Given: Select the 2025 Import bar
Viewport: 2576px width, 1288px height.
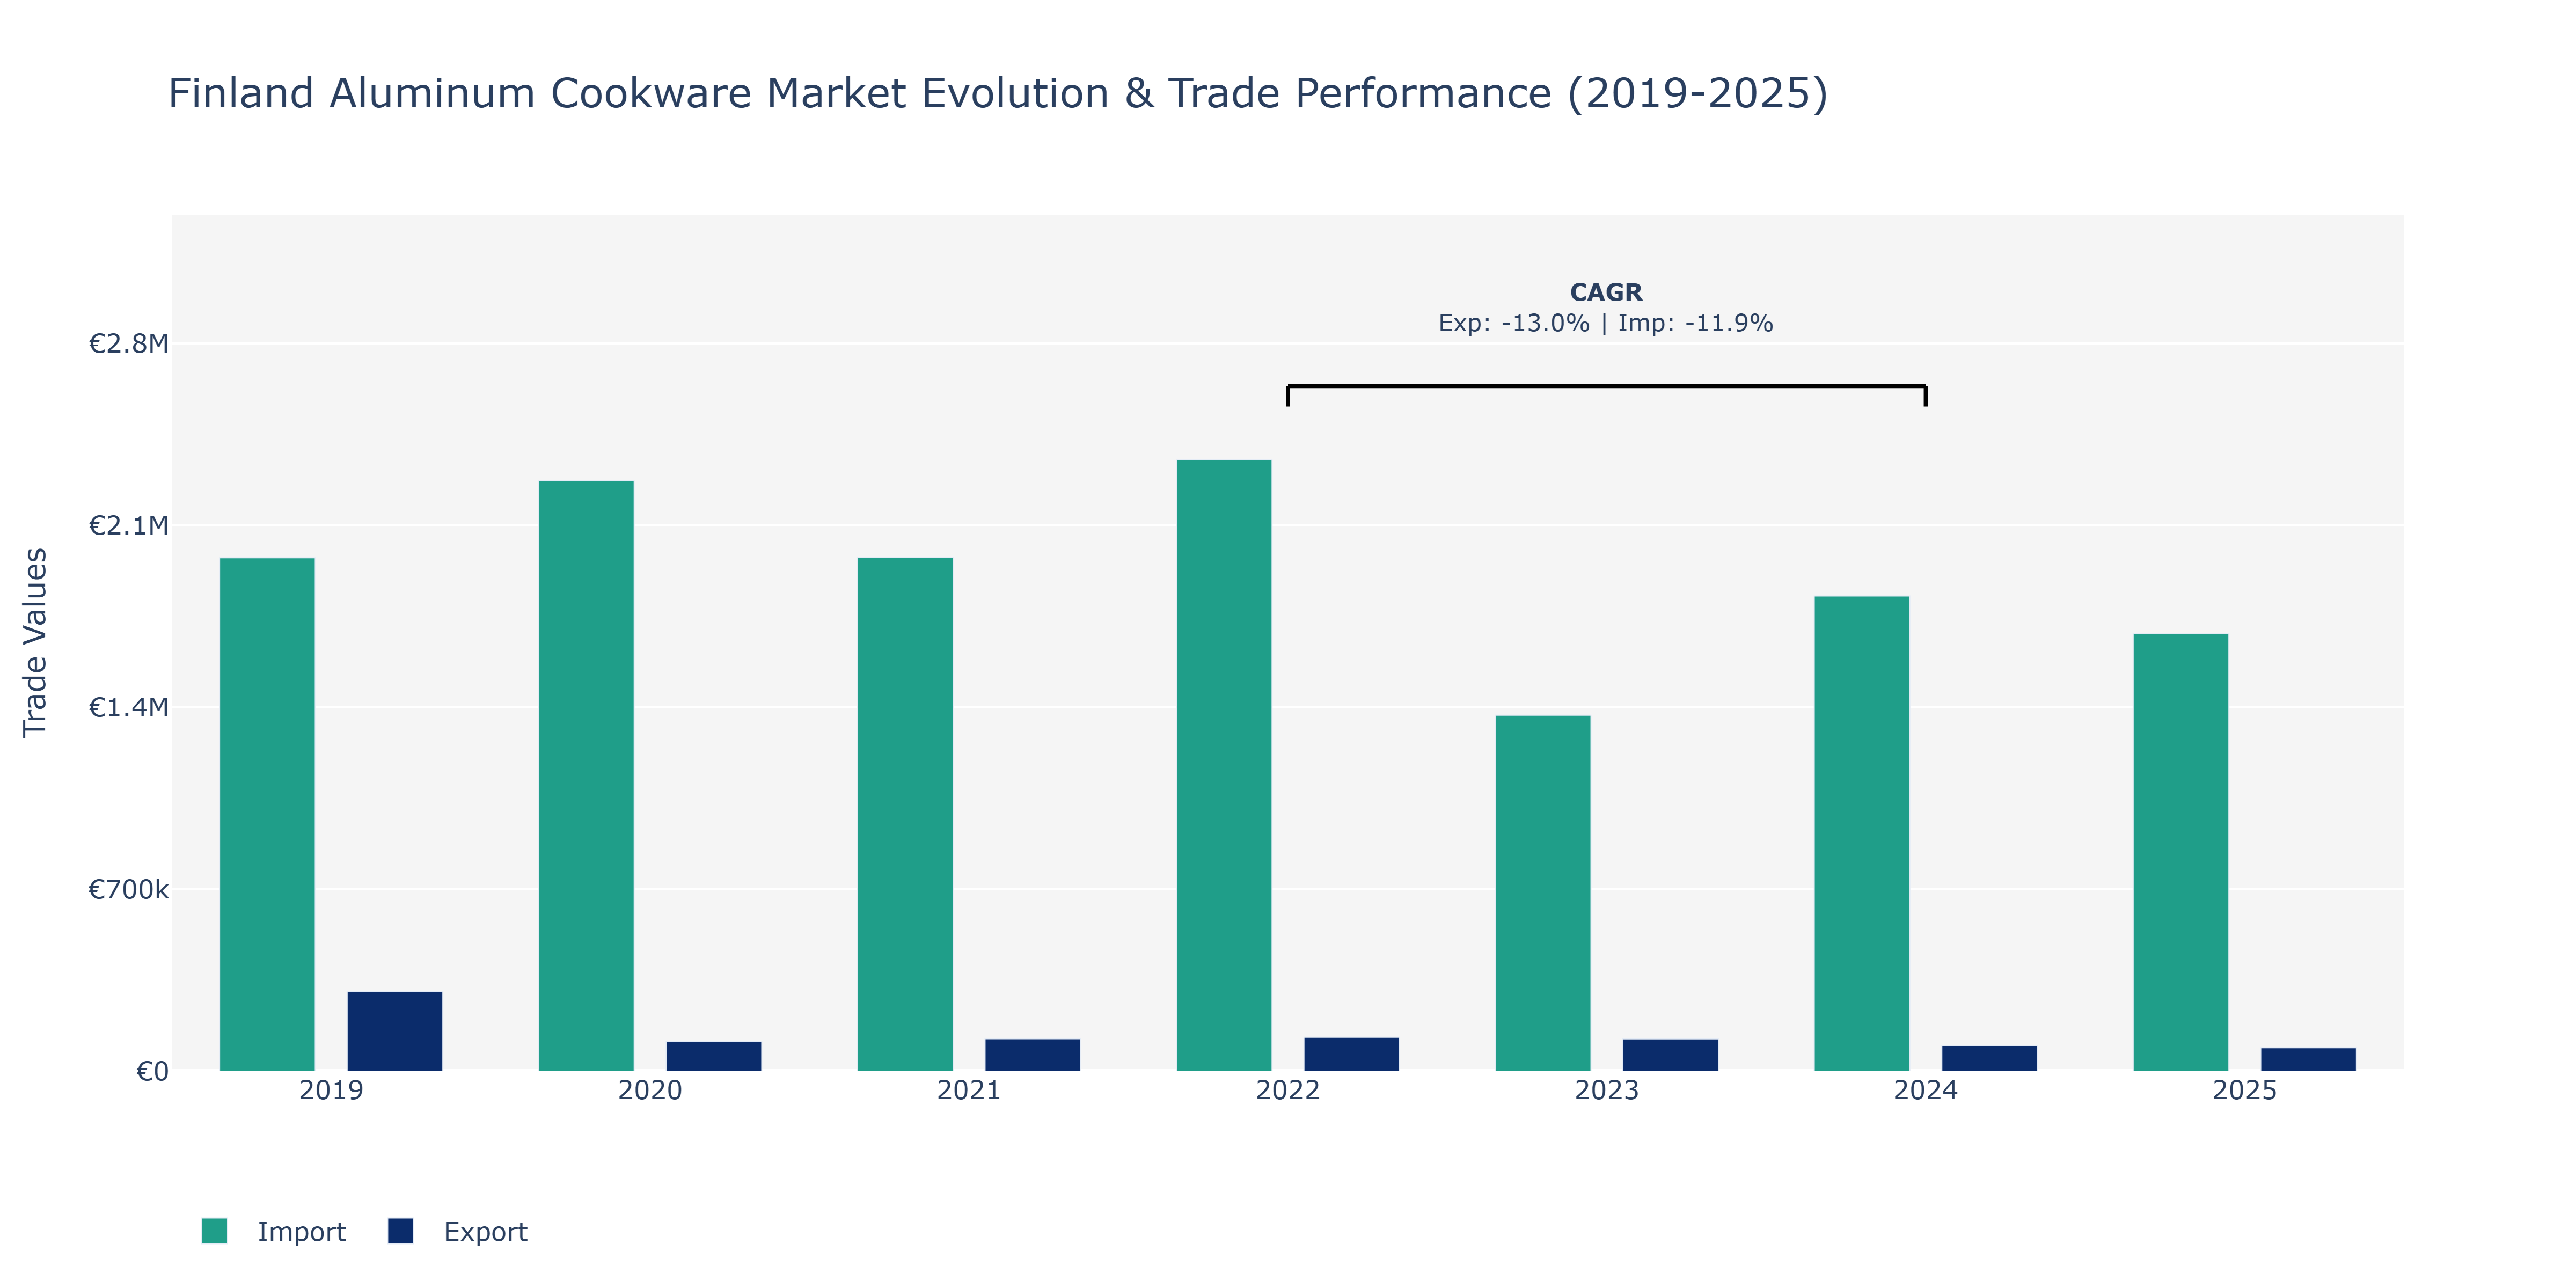Looking at the screenshot, I should (2181, 852).
